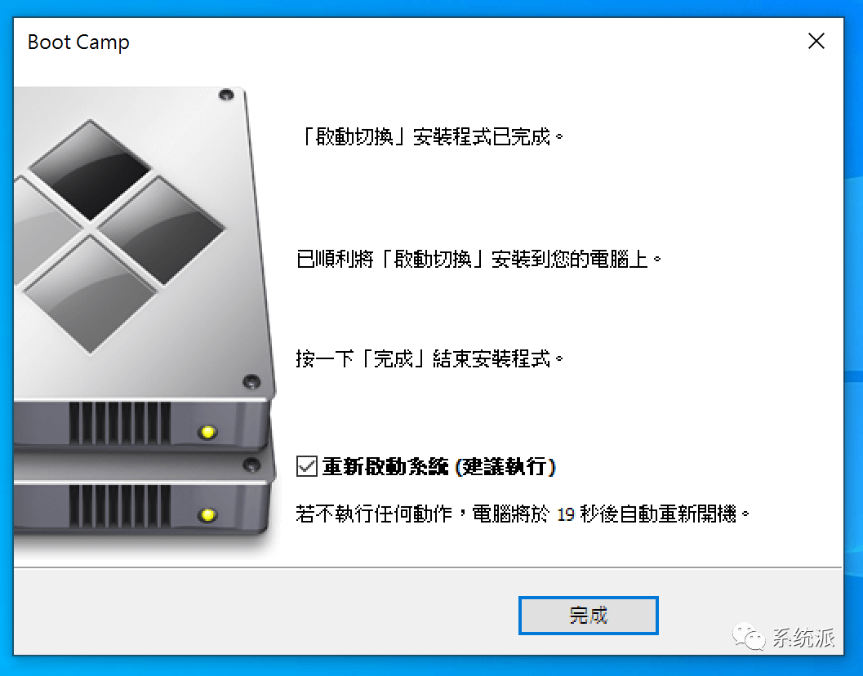Click the 系统派 watermark text
The width and height of the screenshot is (863, 676).
pos(803,638)
